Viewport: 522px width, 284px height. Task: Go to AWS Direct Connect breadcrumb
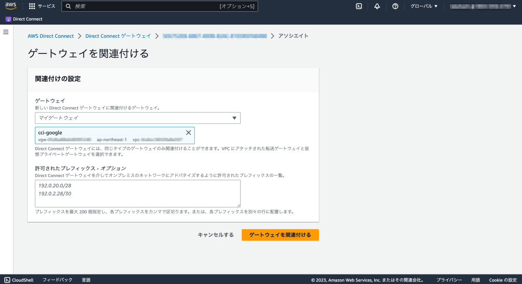click(x=51, y=36)
